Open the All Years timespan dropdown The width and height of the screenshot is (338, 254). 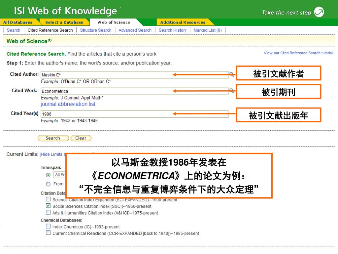click(60, 175)
